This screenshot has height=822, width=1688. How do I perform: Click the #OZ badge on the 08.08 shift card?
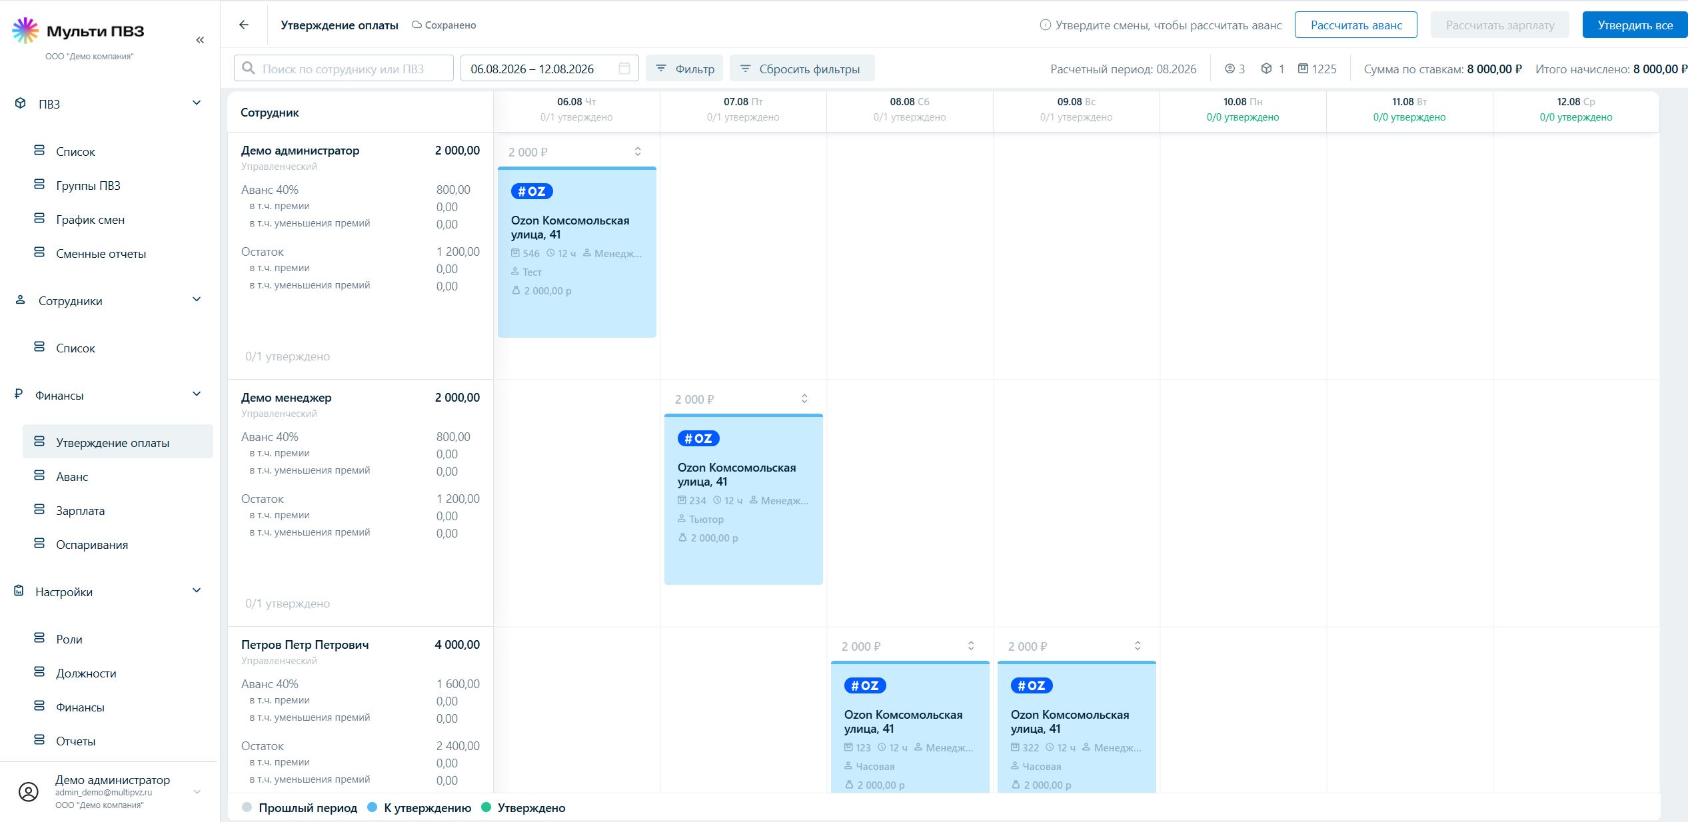[x=865, y=685]
